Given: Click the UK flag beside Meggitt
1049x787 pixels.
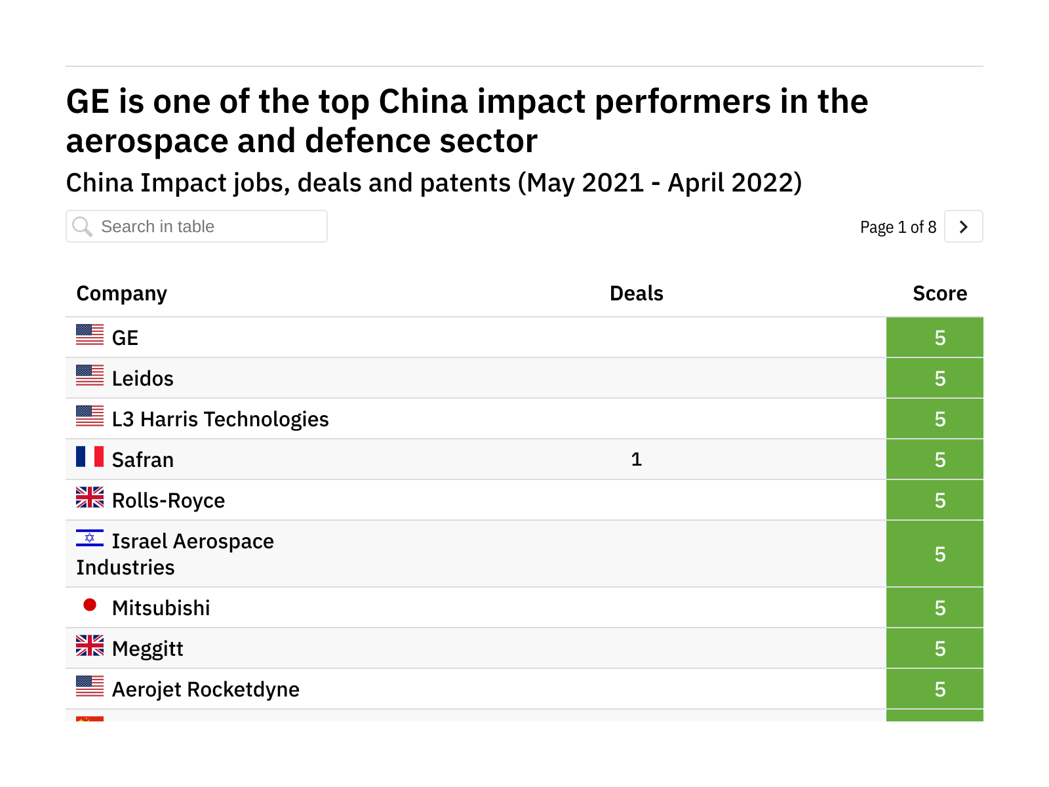Looking at the screenshot, I should coord(90,645).
